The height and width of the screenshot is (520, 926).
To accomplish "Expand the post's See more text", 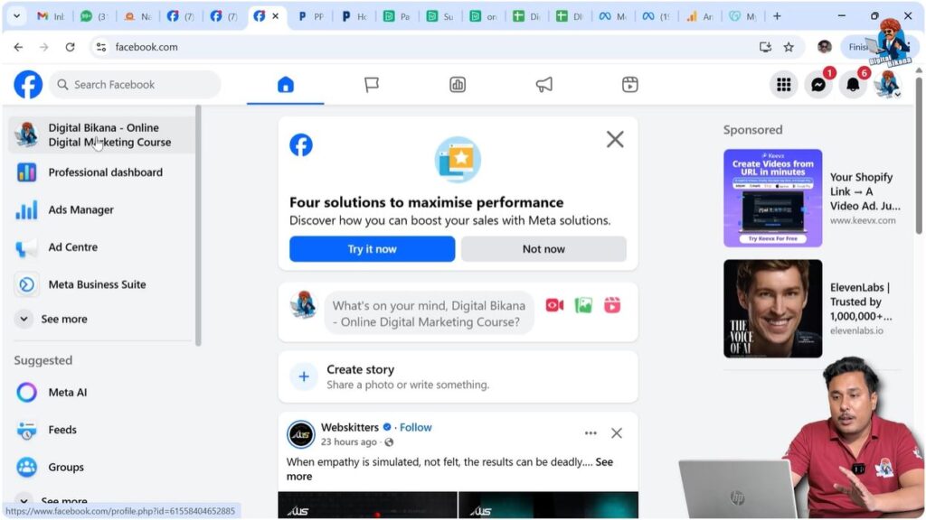I will [452, 469].
